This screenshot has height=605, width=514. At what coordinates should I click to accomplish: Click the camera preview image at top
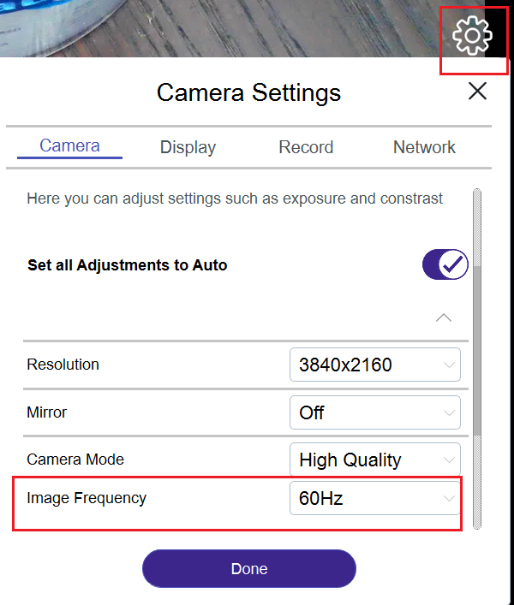click(214, 27)
